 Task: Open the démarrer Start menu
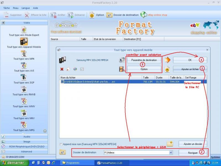[x=14, y=163]
